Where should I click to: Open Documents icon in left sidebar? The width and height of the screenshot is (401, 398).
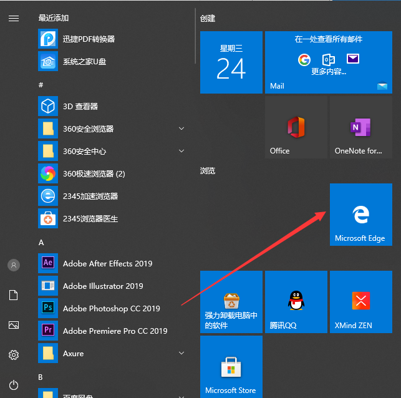pos(14,295)
